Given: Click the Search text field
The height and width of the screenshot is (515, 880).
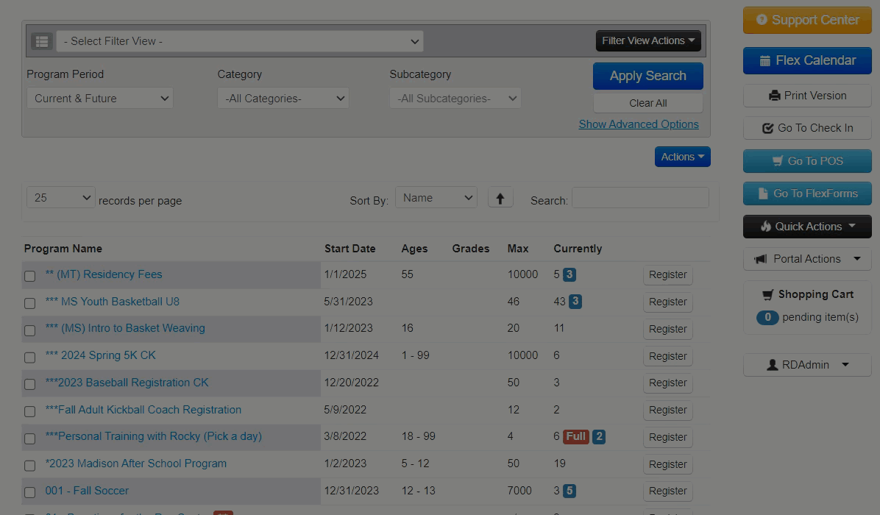Looking at the screenshot, I should click(x=640, y=198).
